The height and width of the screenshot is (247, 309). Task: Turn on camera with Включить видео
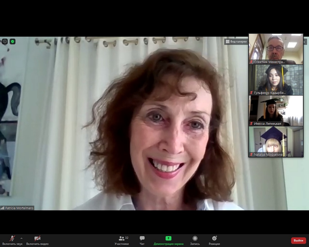[37, 240]
